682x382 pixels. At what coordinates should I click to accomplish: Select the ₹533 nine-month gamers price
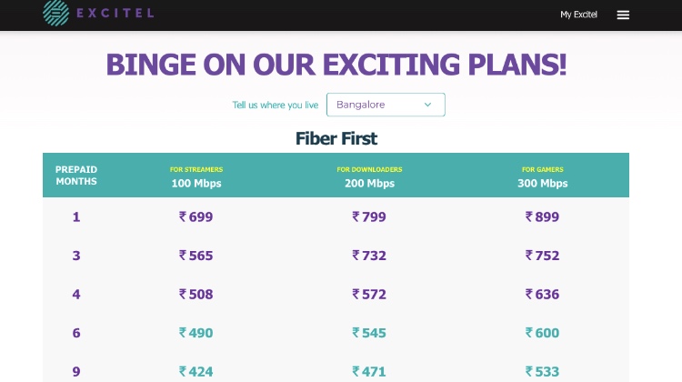542,372
